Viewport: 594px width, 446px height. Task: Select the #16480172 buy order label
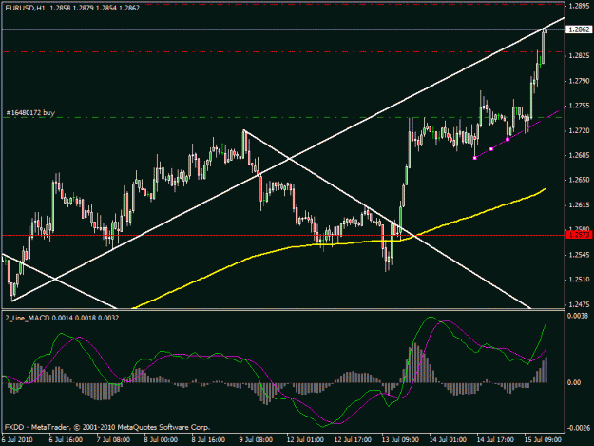pyautogui.click(x=30, y=112)
